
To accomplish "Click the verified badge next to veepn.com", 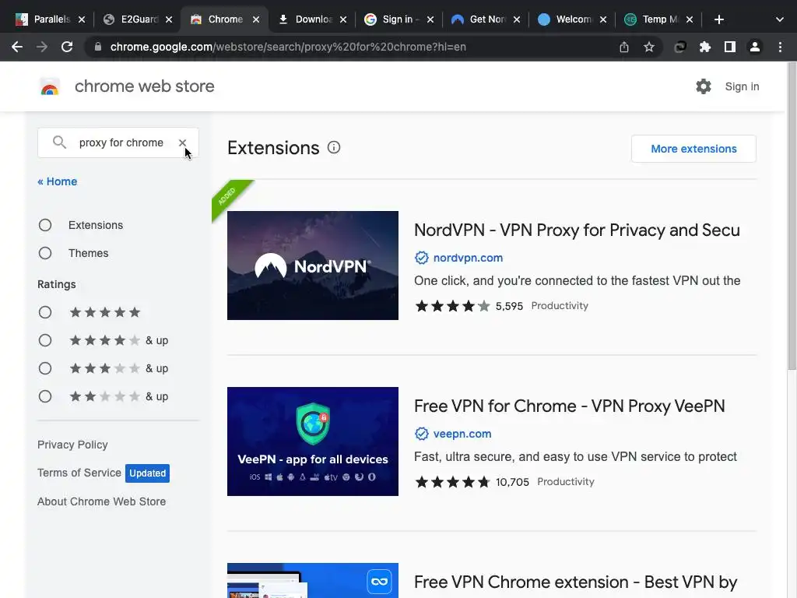I will click(x=421, y=434).
